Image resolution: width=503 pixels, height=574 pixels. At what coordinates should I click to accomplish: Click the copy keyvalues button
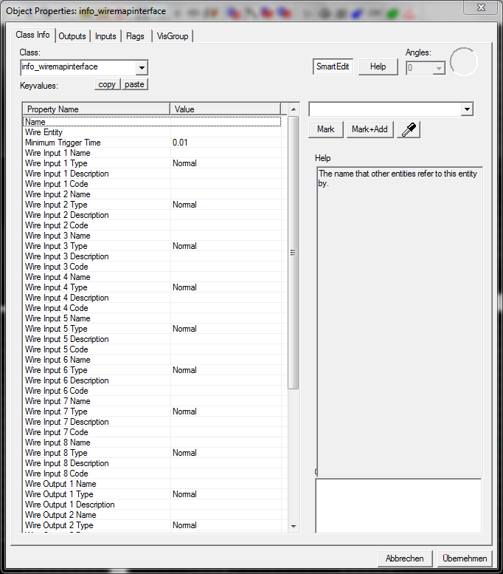point(107,84)
